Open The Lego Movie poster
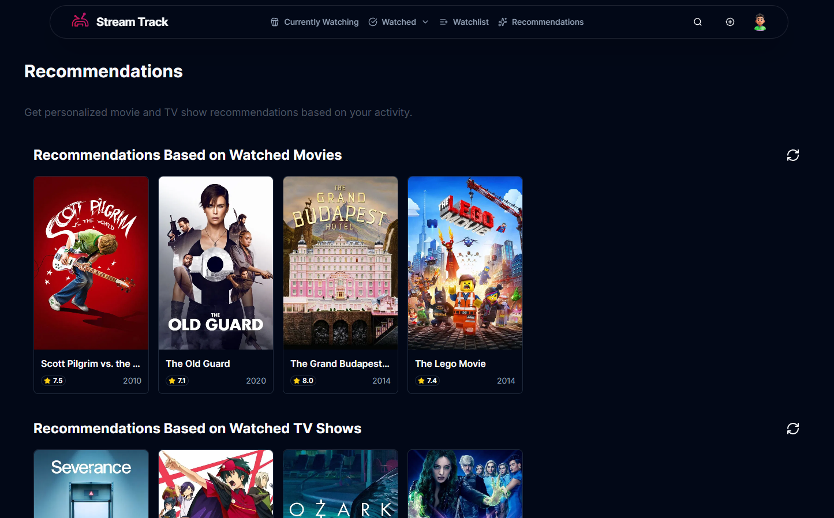The width and height of the screenshot is (834, 518). (x=465, y=262)
